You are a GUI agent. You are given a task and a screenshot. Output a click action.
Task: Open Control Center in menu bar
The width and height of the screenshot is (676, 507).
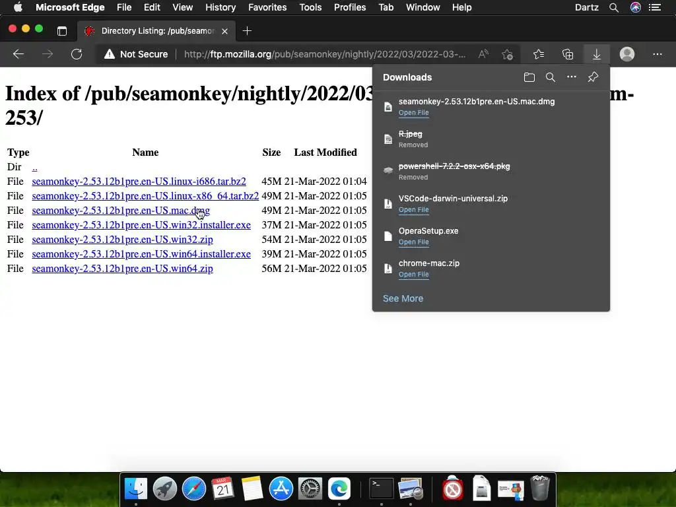(655, 7)
